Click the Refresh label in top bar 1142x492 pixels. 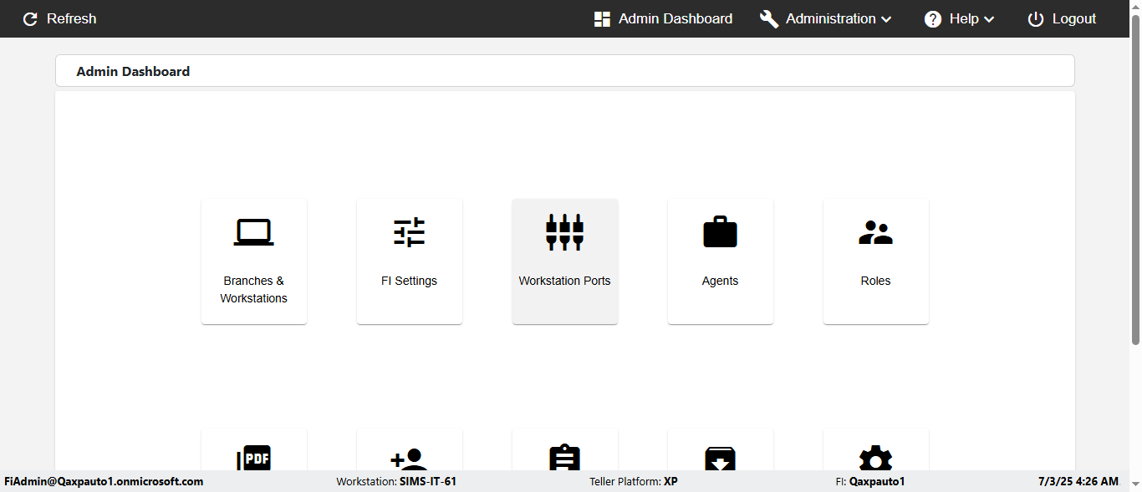click(x=72, y=18)
